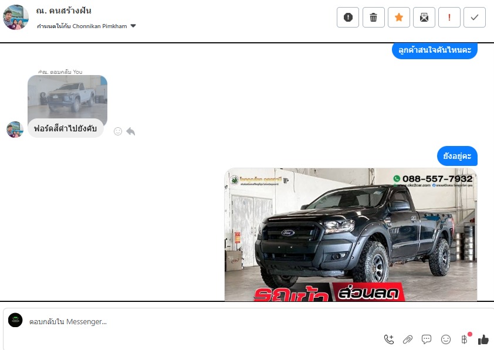
Task: React with emoji to ฟอร์ดสีดำ message
Action: click(x=118, y=131)
